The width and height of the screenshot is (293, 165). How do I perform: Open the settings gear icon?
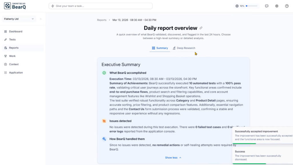pyautogui.click(x=277, y=6)
